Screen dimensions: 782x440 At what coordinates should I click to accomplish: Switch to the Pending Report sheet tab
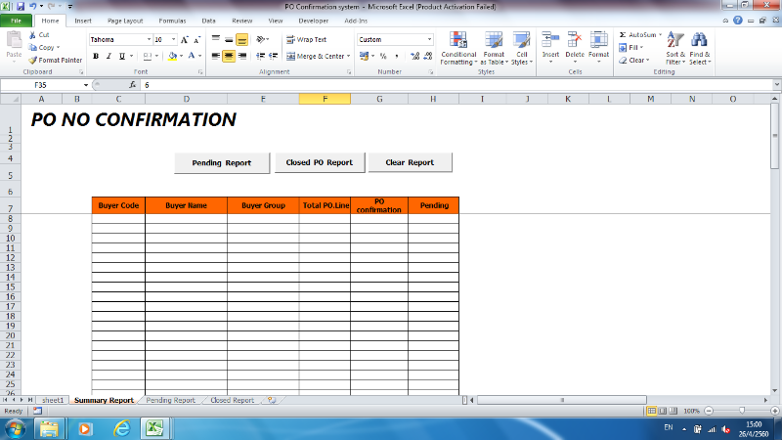click(x=170, y=400)
